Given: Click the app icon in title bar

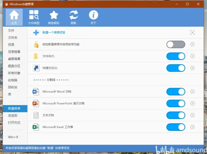Looking at the screenshot, I should [7, 4].
